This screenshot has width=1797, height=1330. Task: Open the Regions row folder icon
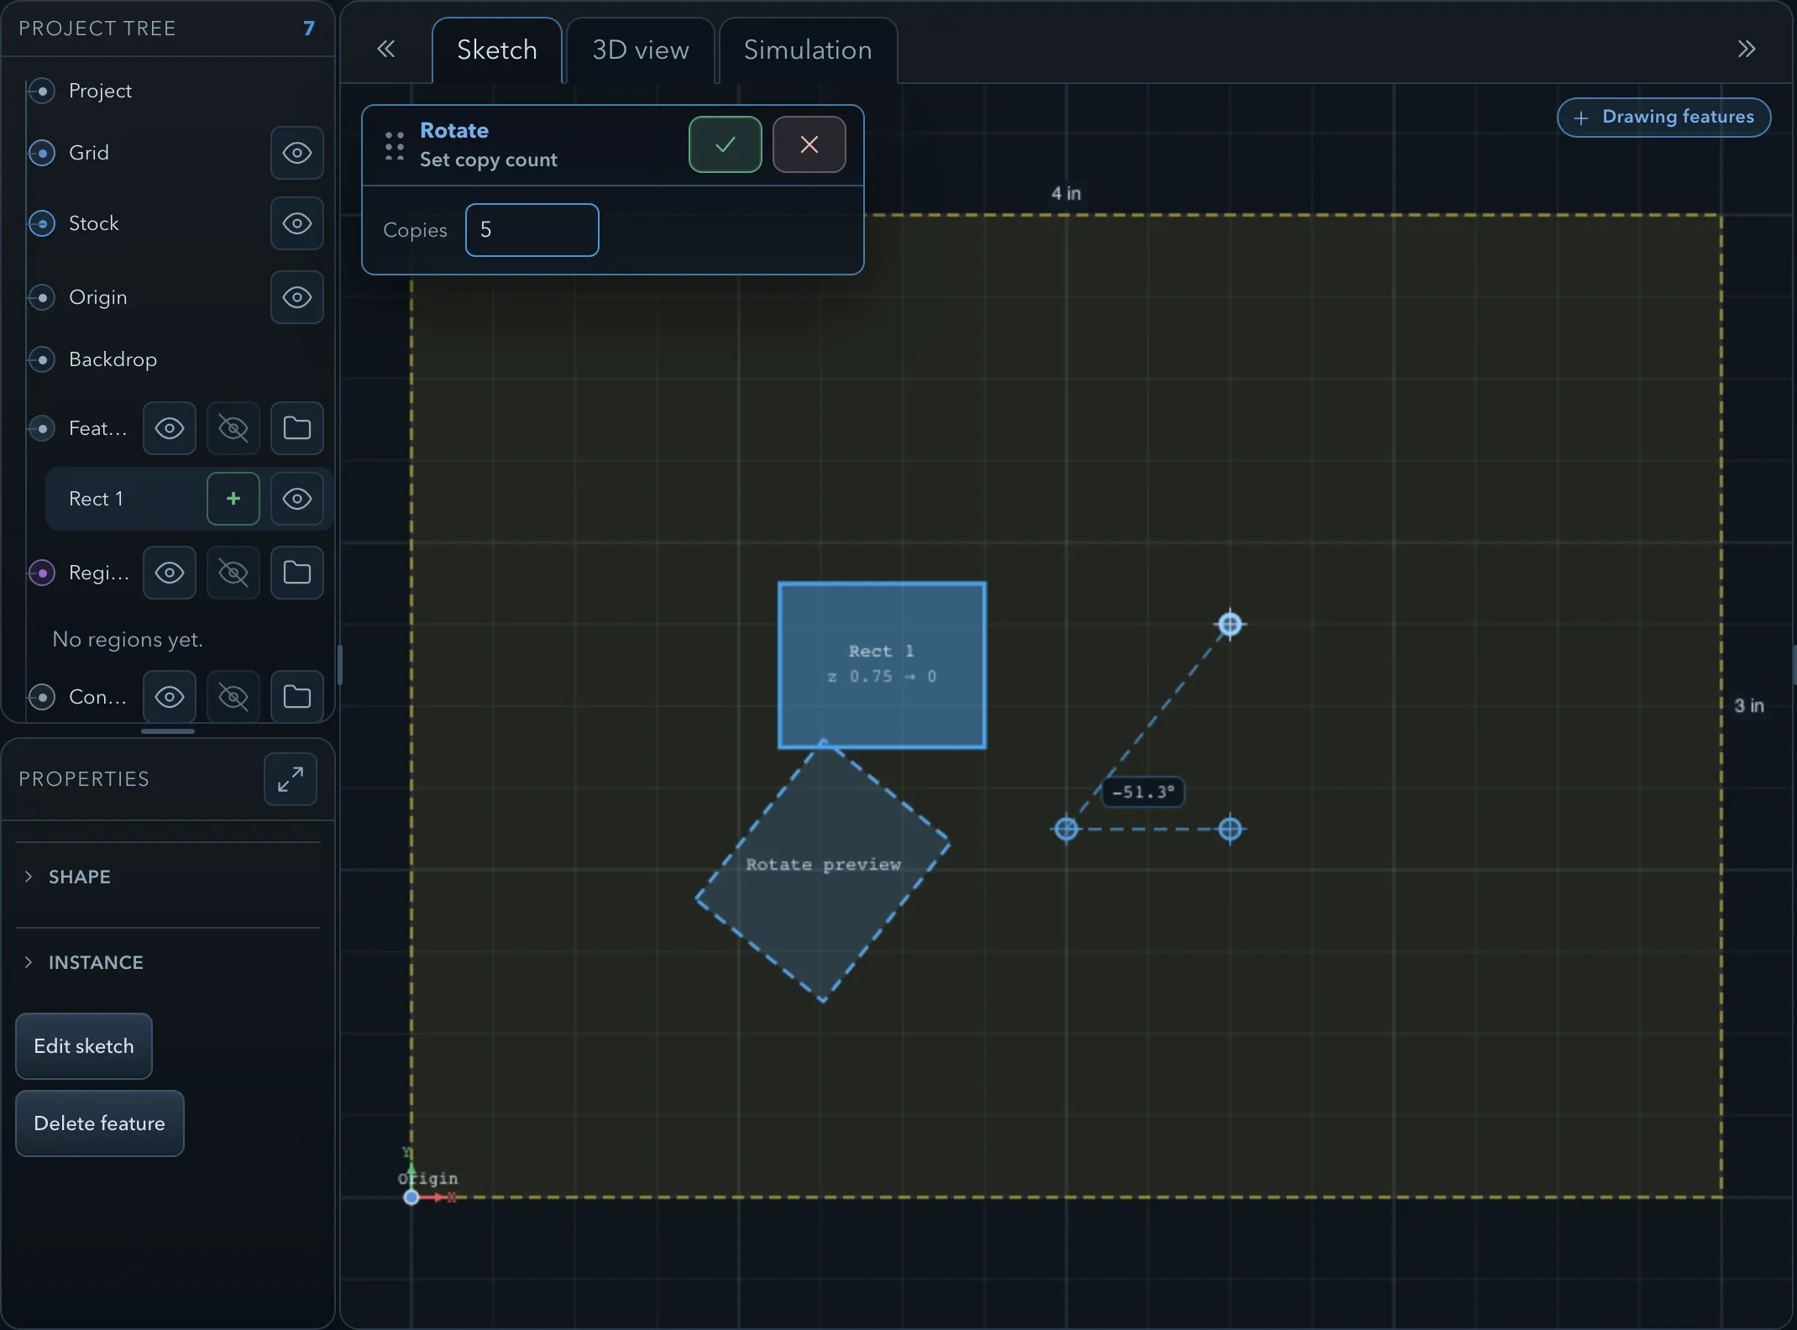[x=297, y=573]
